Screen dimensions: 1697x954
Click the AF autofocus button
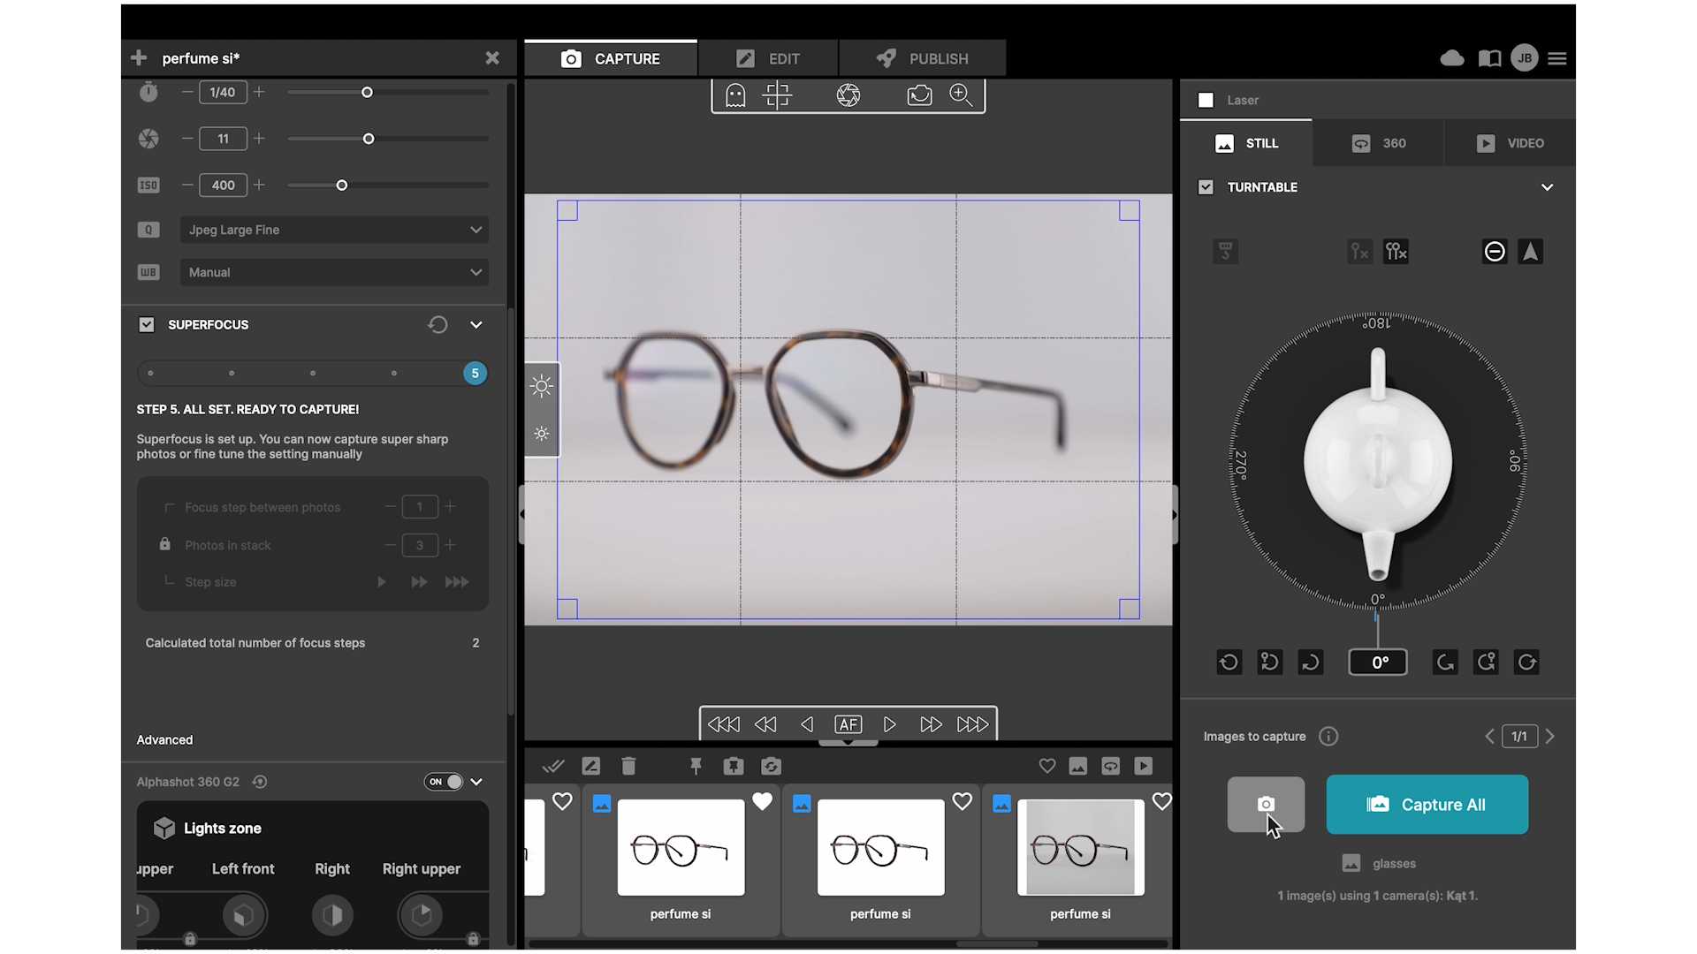tap(848, 724)
